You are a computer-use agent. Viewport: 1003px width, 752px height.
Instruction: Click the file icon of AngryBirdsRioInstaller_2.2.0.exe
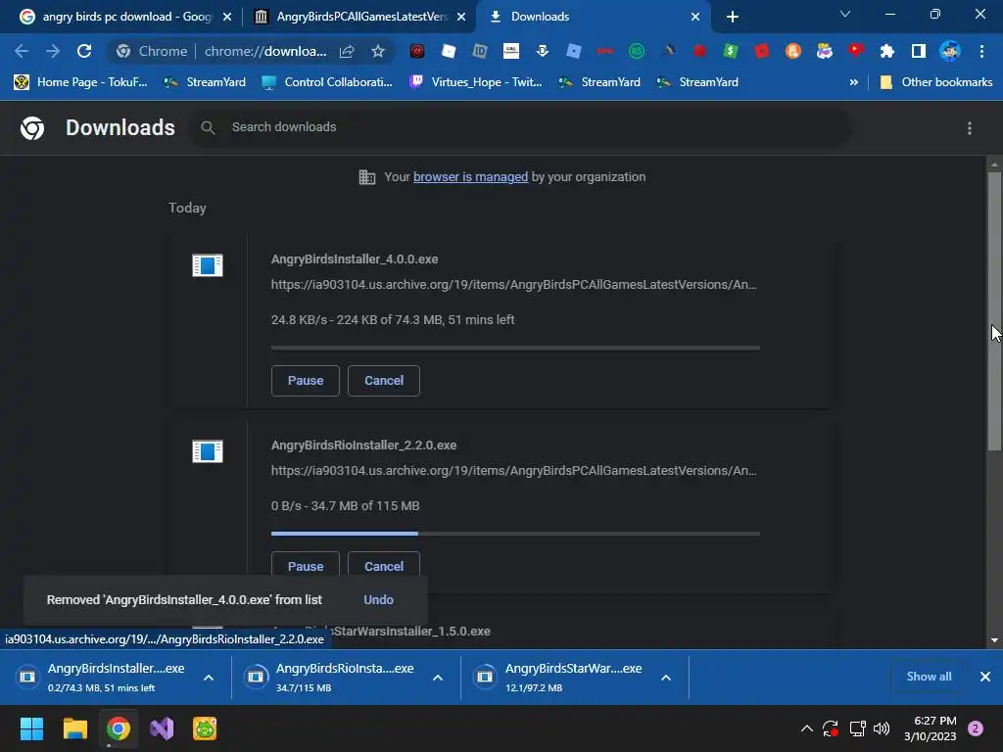pos(208,450)
